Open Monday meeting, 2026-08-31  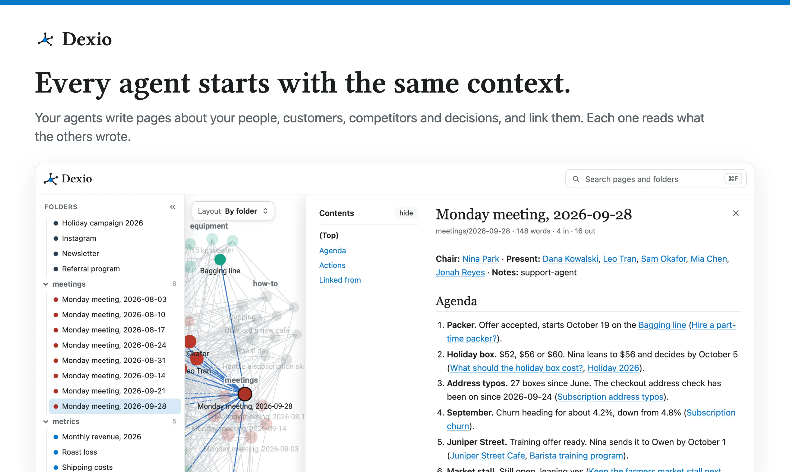click(x=115, y=360)
